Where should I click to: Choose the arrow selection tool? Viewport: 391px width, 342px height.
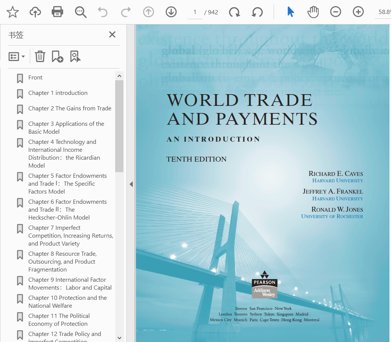[290, 12]
